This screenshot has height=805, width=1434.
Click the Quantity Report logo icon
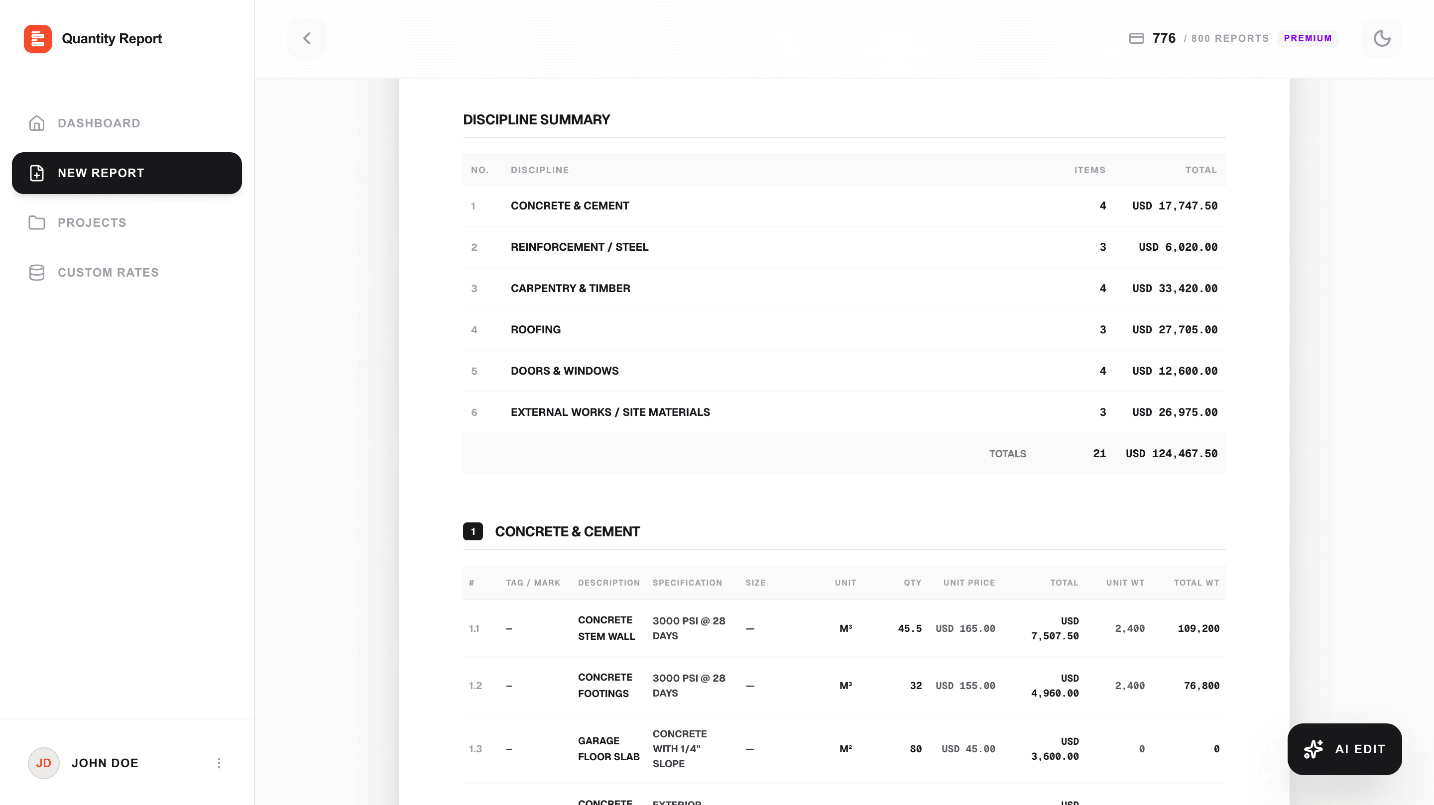[37, 38]
